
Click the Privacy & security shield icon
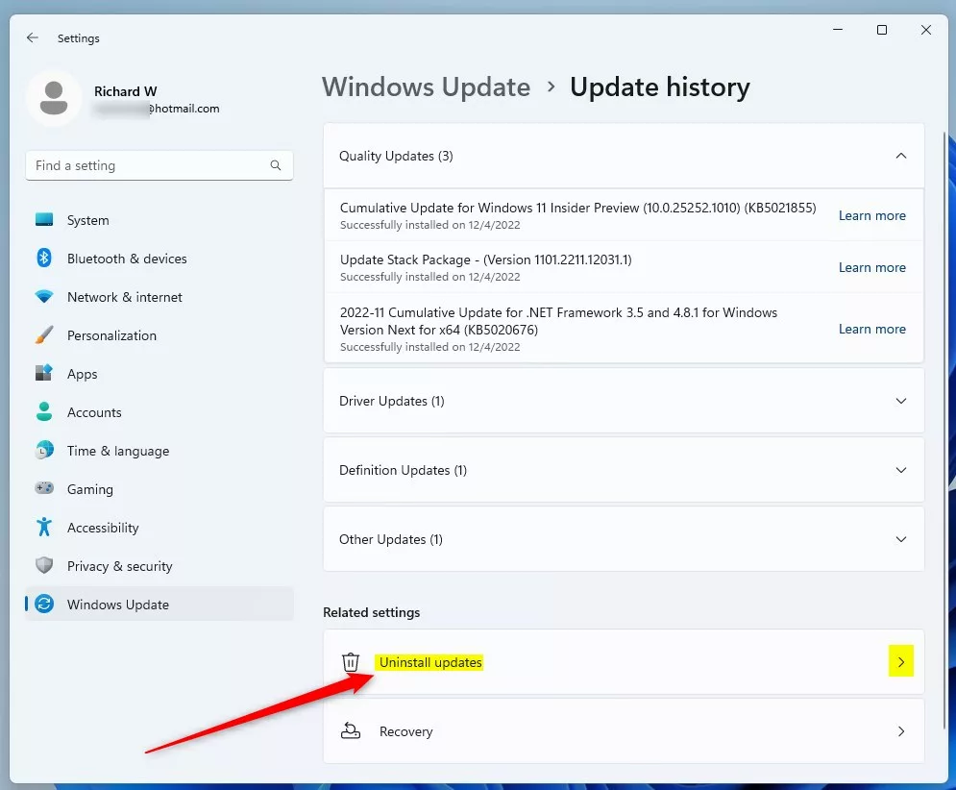[x=44, y=566]
